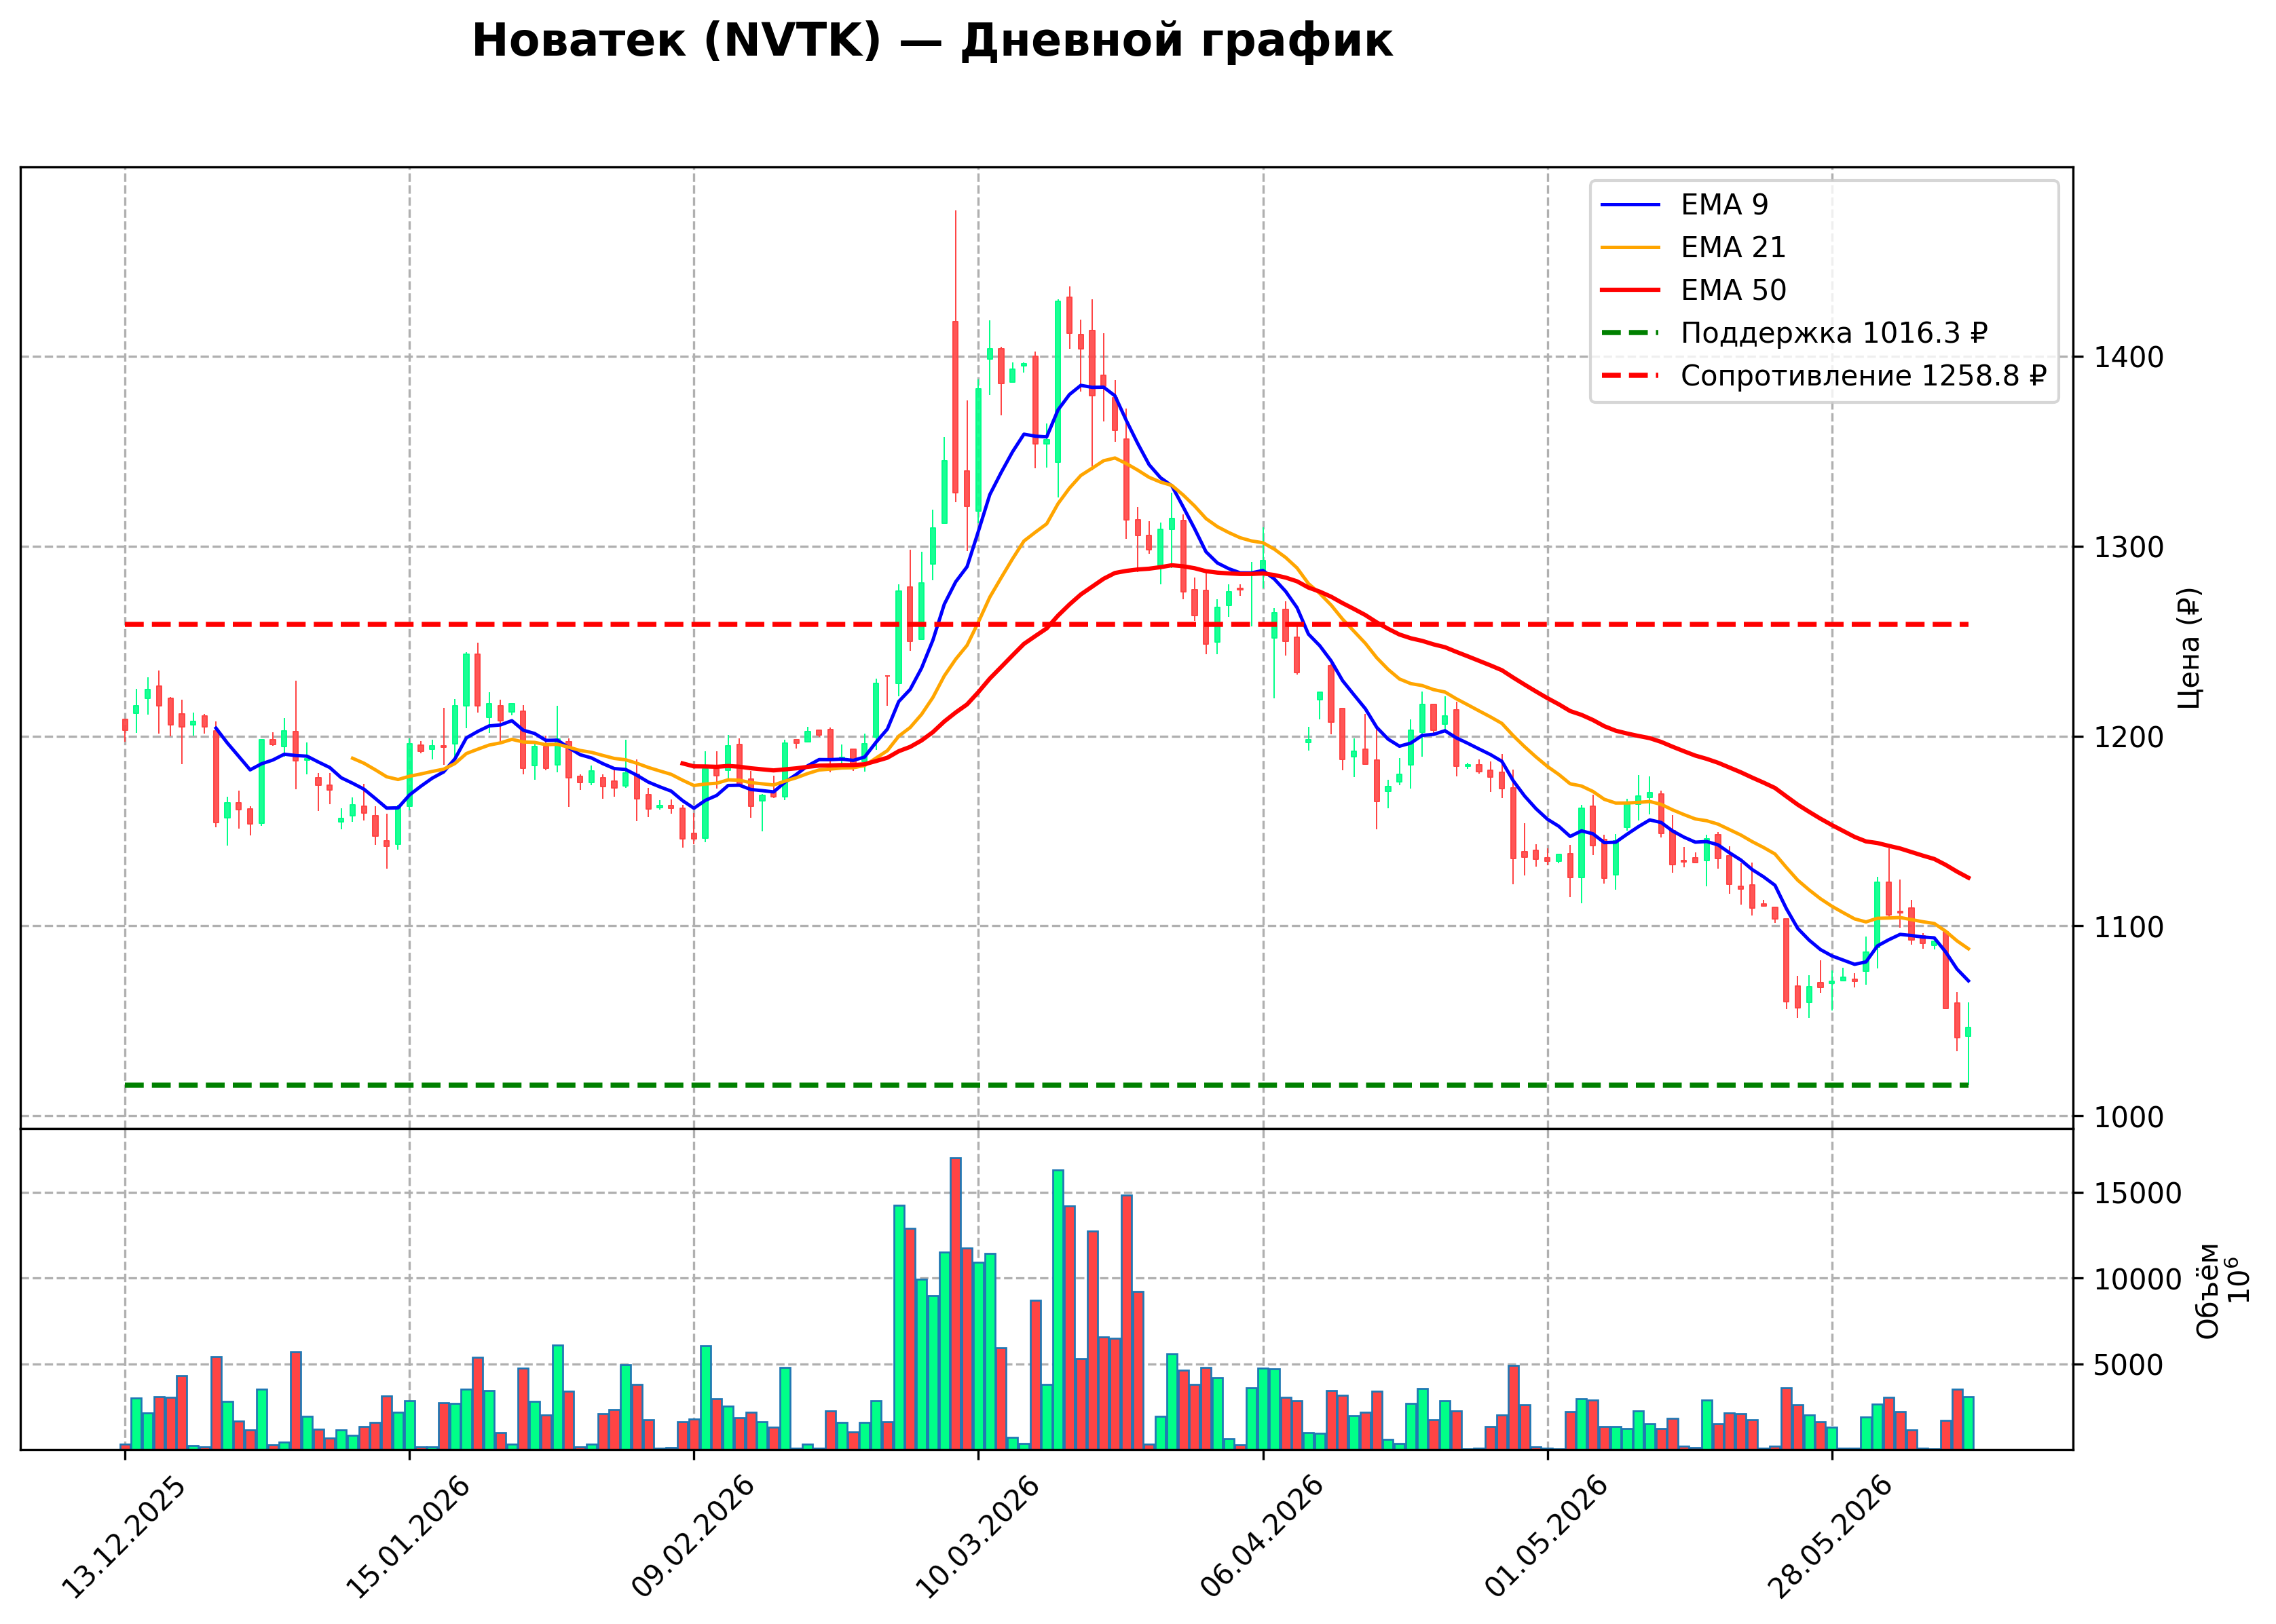Click the 1400 price axis tick label
This screenshot has width=2276, height=1624.
pyautogui.click(x=2128, y=357)
